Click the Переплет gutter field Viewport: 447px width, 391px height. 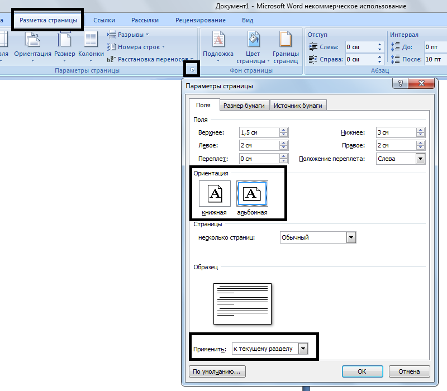(x=259, y=159)
